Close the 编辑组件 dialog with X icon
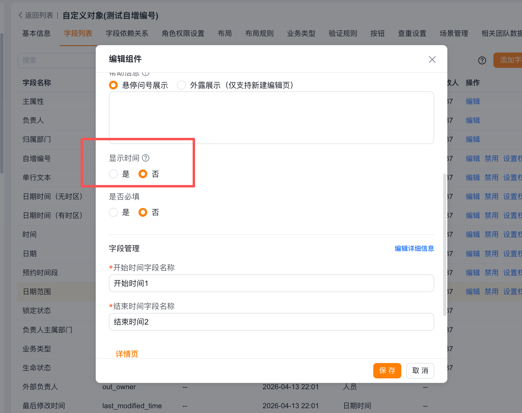The height and width of the screenshot is (413, 522). coord(432,60)
